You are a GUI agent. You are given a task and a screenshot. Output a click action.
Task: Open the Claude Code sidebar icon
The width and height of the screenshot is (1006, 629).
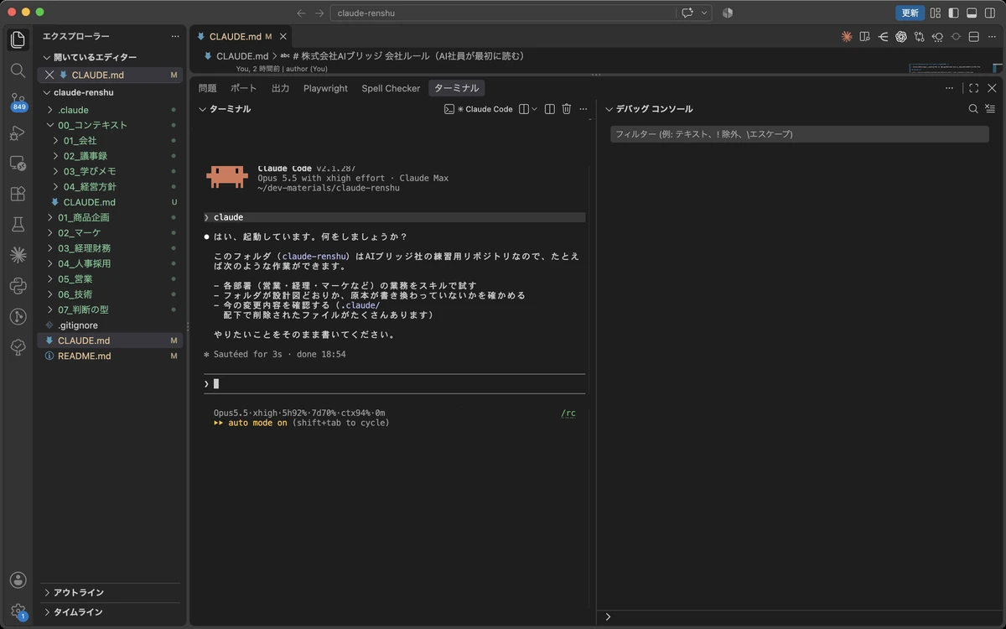[18, 255]
